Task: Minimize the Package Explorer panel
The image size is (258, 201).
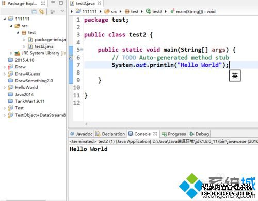Action: (x=53, y=3)
